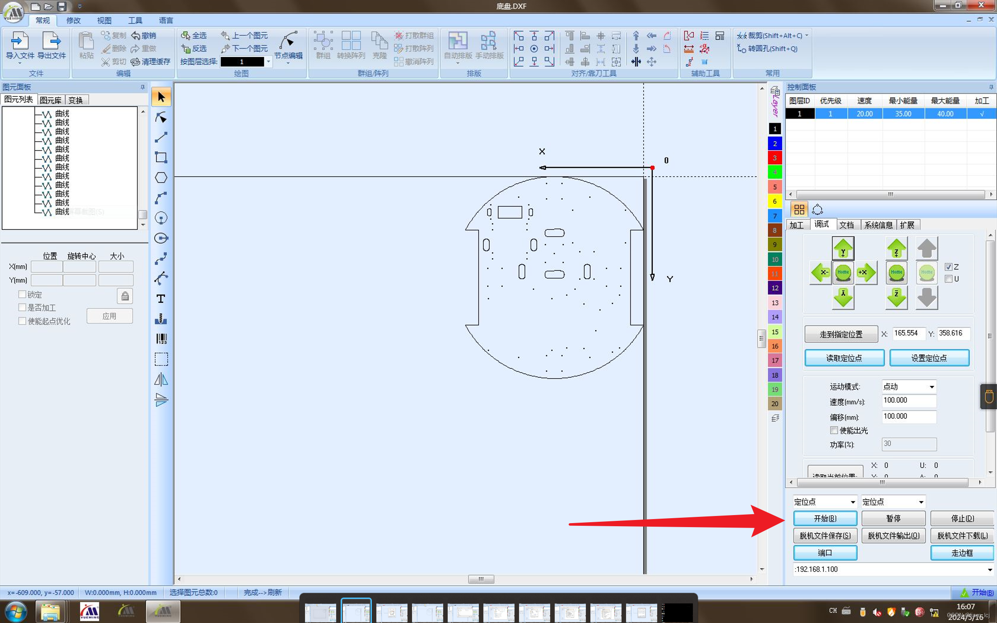Screen dimensions: 997x623
Task: Select the dashed rectangle selection tool
Action: click(161, 359)
